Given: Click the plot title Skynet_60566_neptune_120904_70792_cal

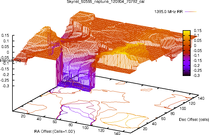Looking at the screenshot, I should [105, 2].
